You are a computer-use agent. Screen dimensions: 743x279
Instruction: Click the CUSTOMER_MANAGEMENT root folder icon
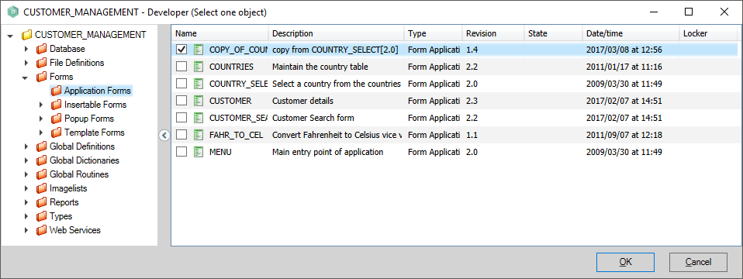[x=27, y=35]
